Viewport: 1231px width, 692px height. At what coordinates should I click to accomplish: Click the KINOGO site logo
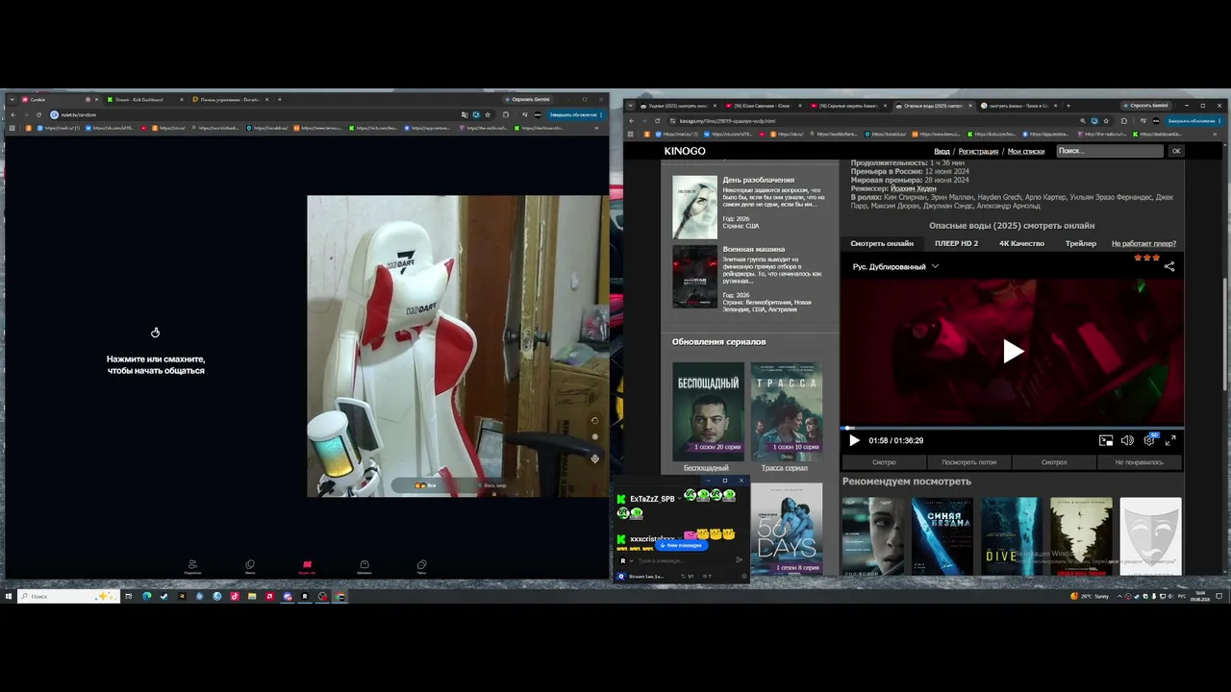[x=685, y=151]
